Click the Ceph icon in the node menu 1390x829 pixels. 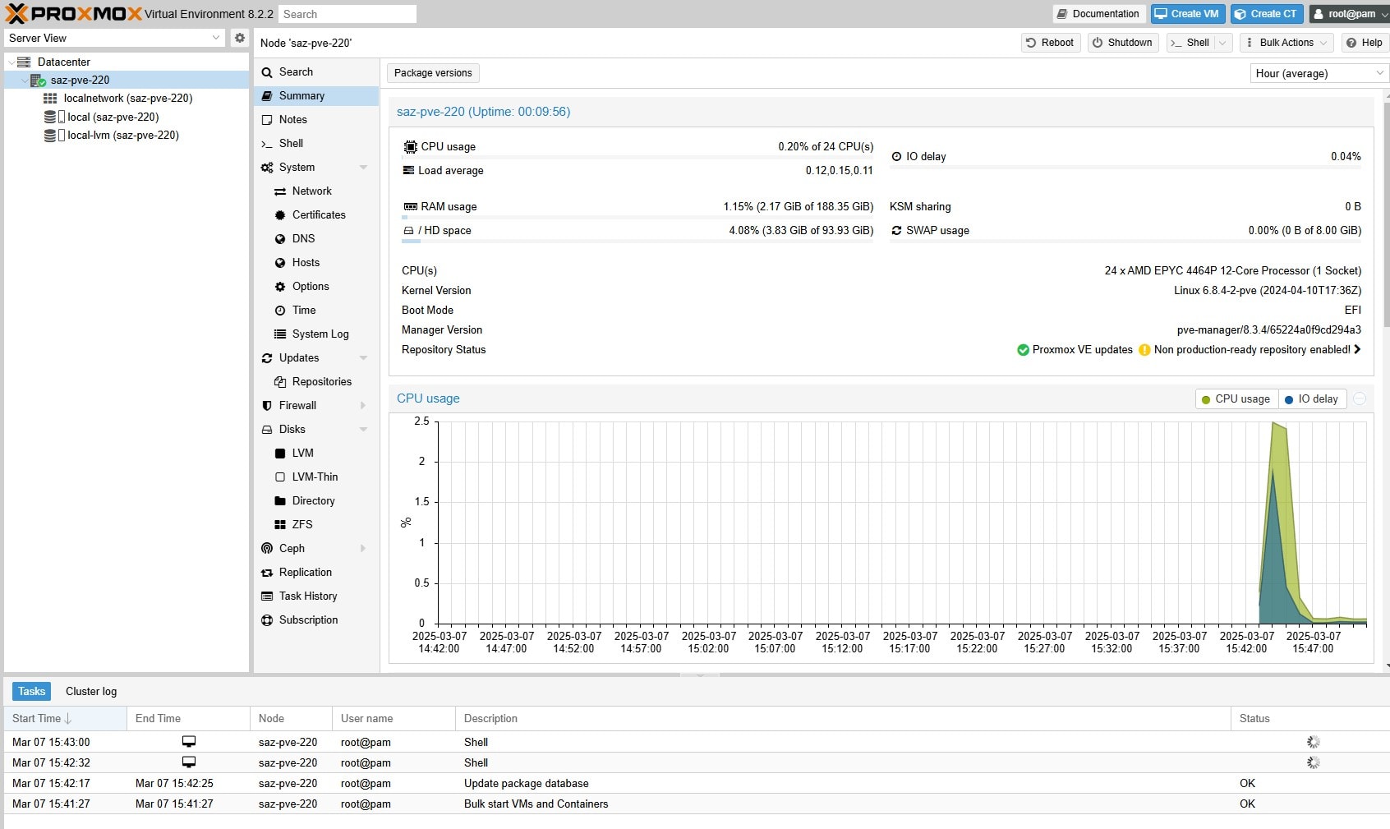267,549
